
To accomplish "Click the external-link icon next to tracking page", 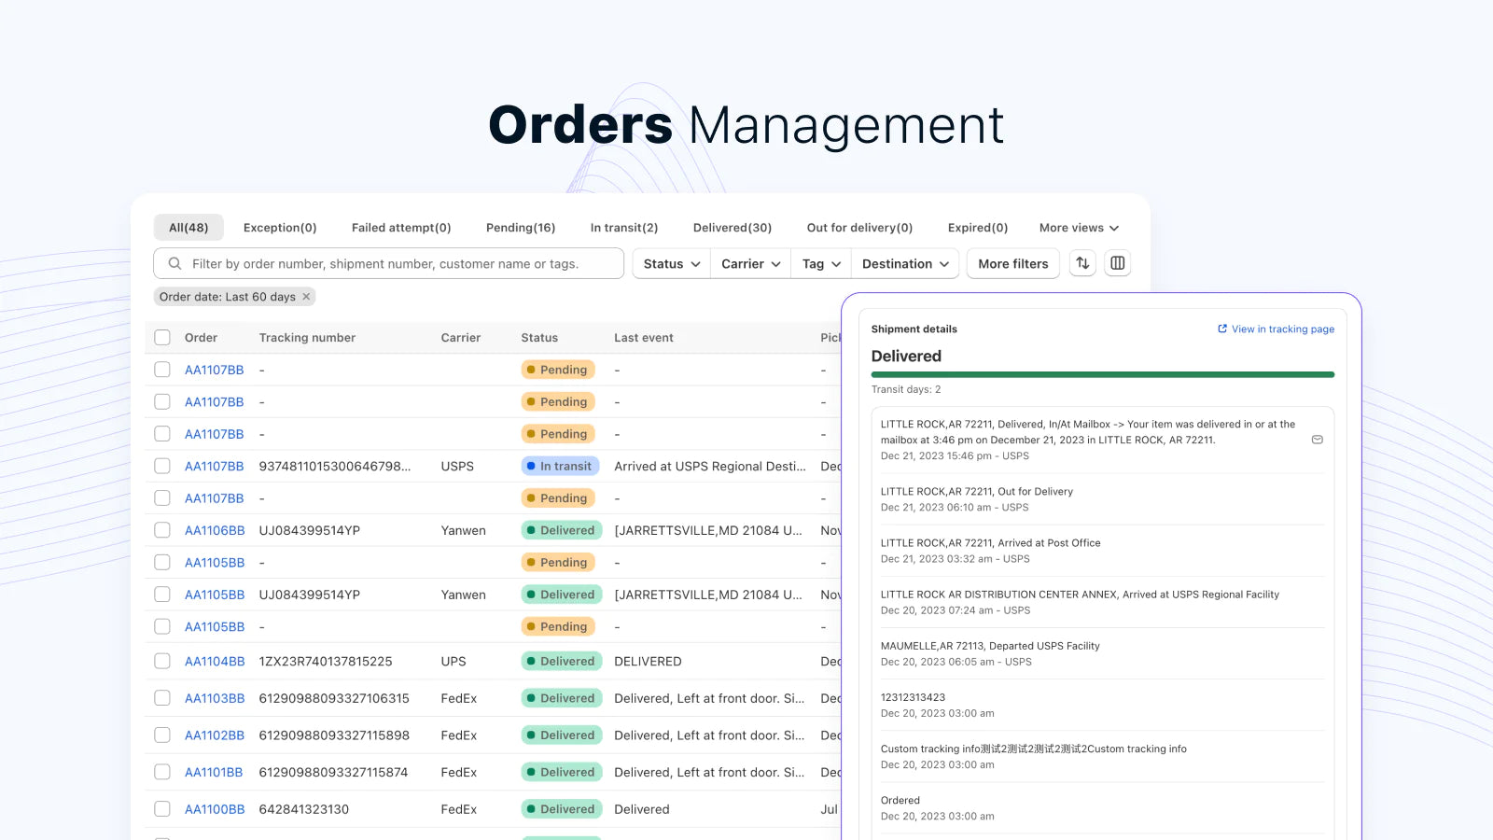I will (1221, 329).
